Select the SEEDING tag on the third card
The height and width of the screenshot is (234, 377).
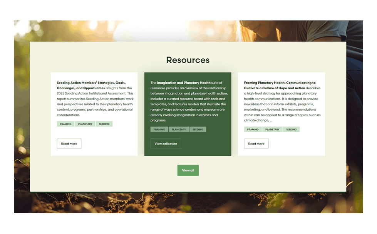292,129
